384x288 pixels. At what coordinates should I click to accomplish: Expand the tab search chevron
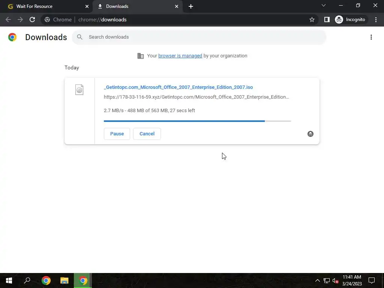pyautogui.click(x=324, y=5)
